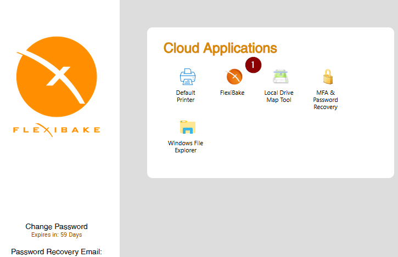Screen dimensions: 398x257
Task: Click the "Expires in: 59 Days" text
Action: pos(57,235)
